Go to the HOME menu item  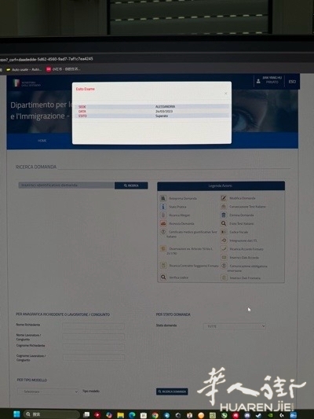tap(42, 140)
